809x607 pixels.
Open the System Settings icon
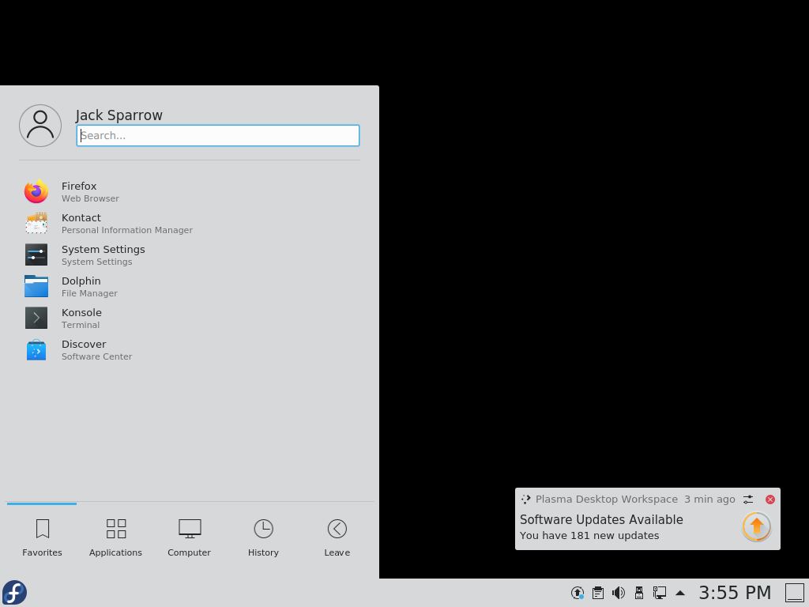coord(36,254)
